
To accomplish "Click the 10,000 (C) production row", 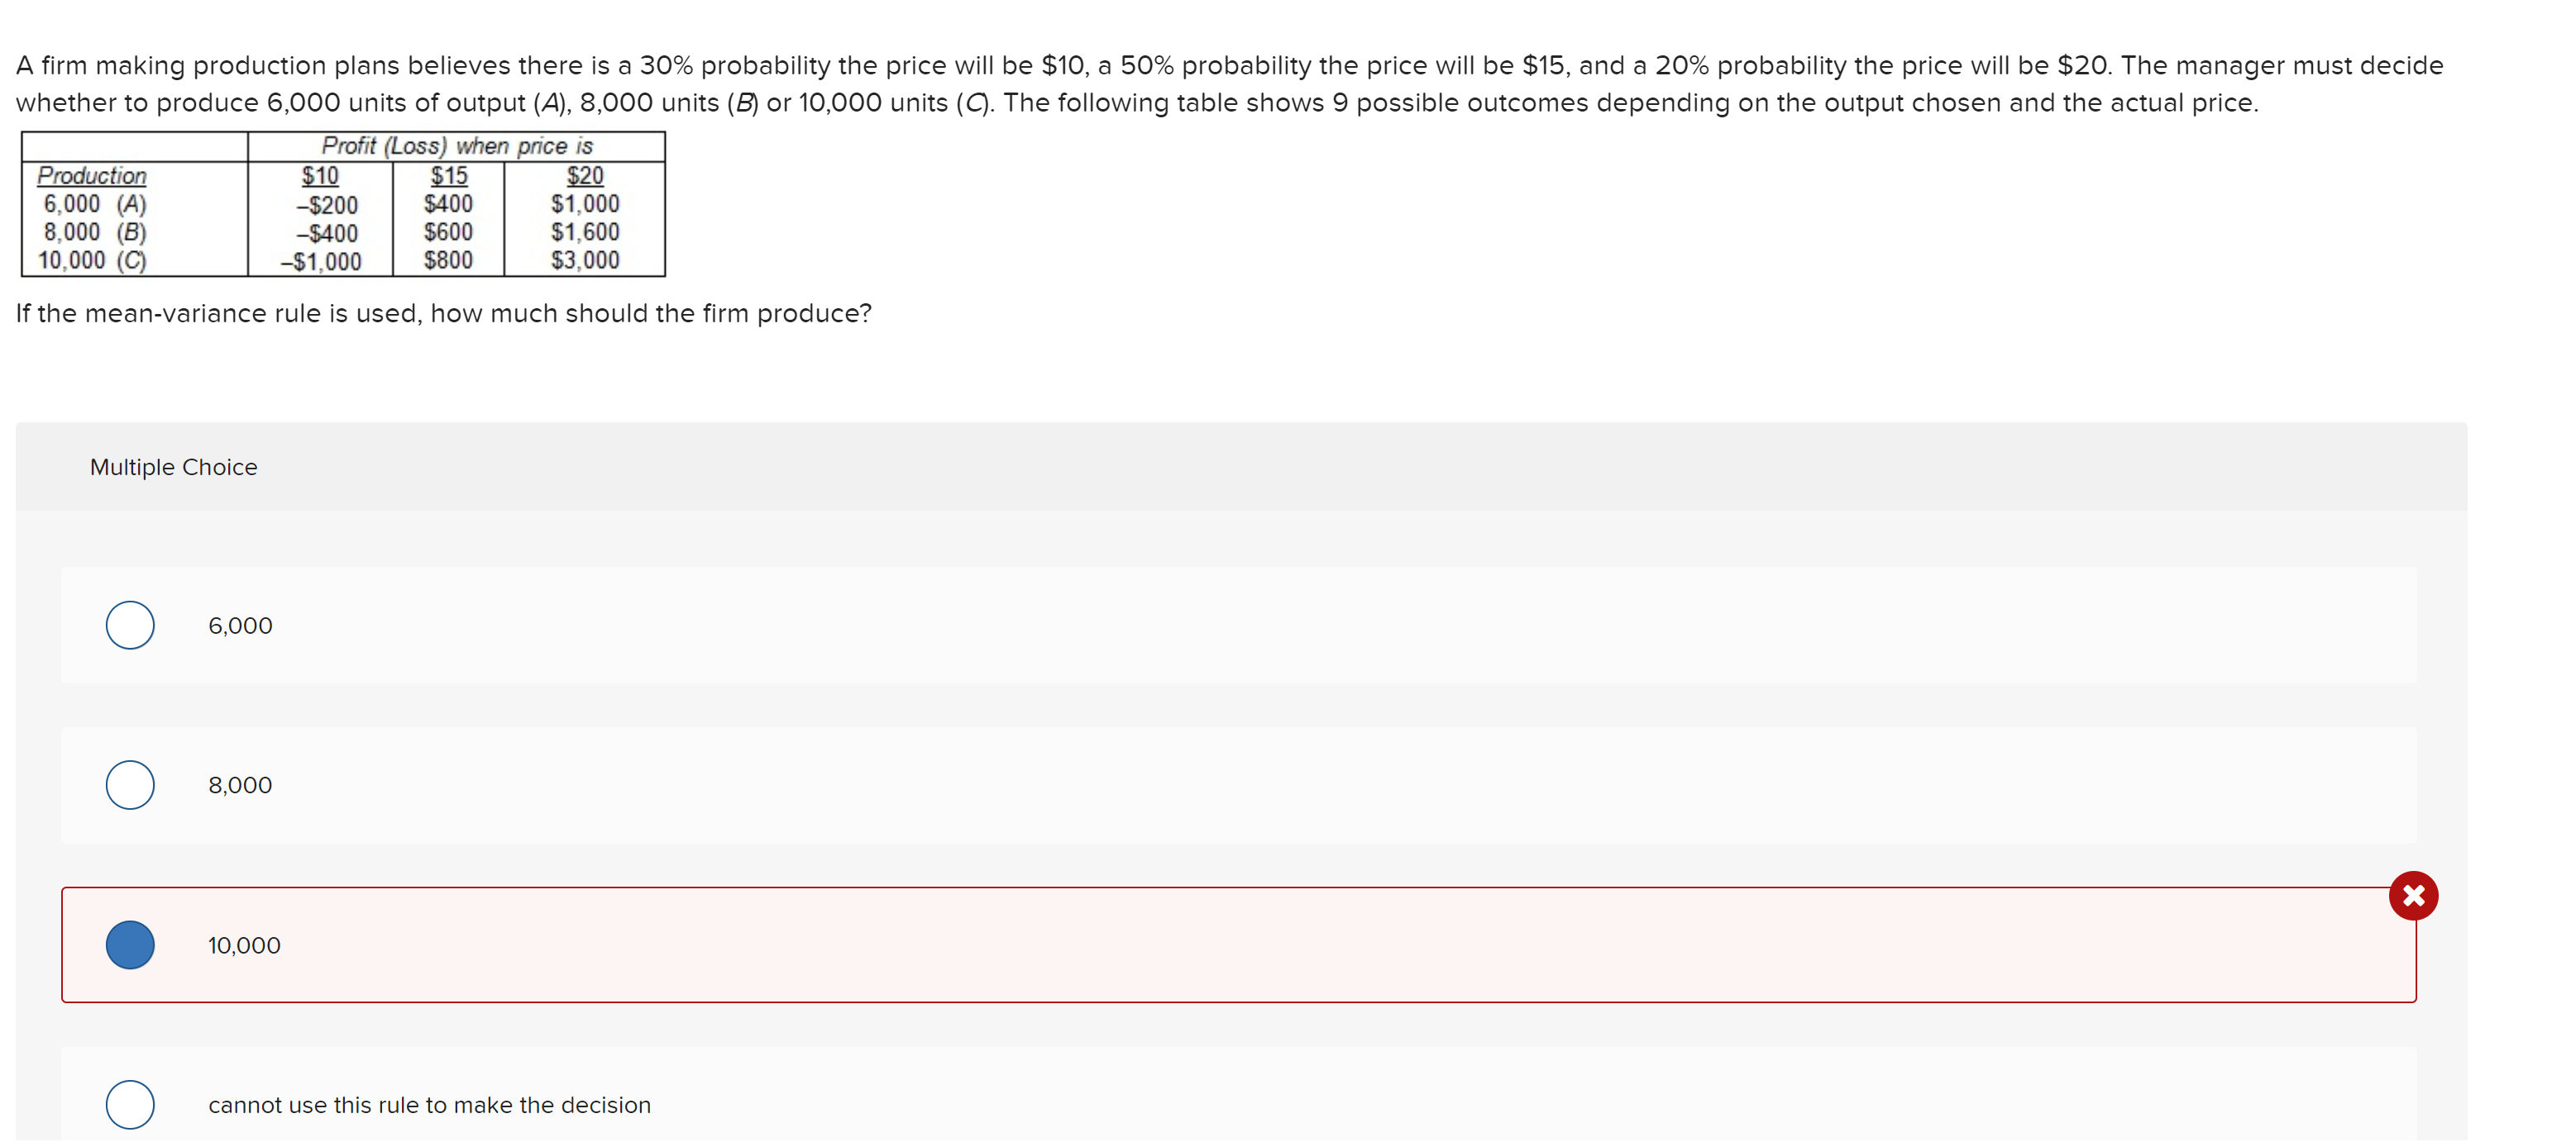I will [x=92, y=261].
